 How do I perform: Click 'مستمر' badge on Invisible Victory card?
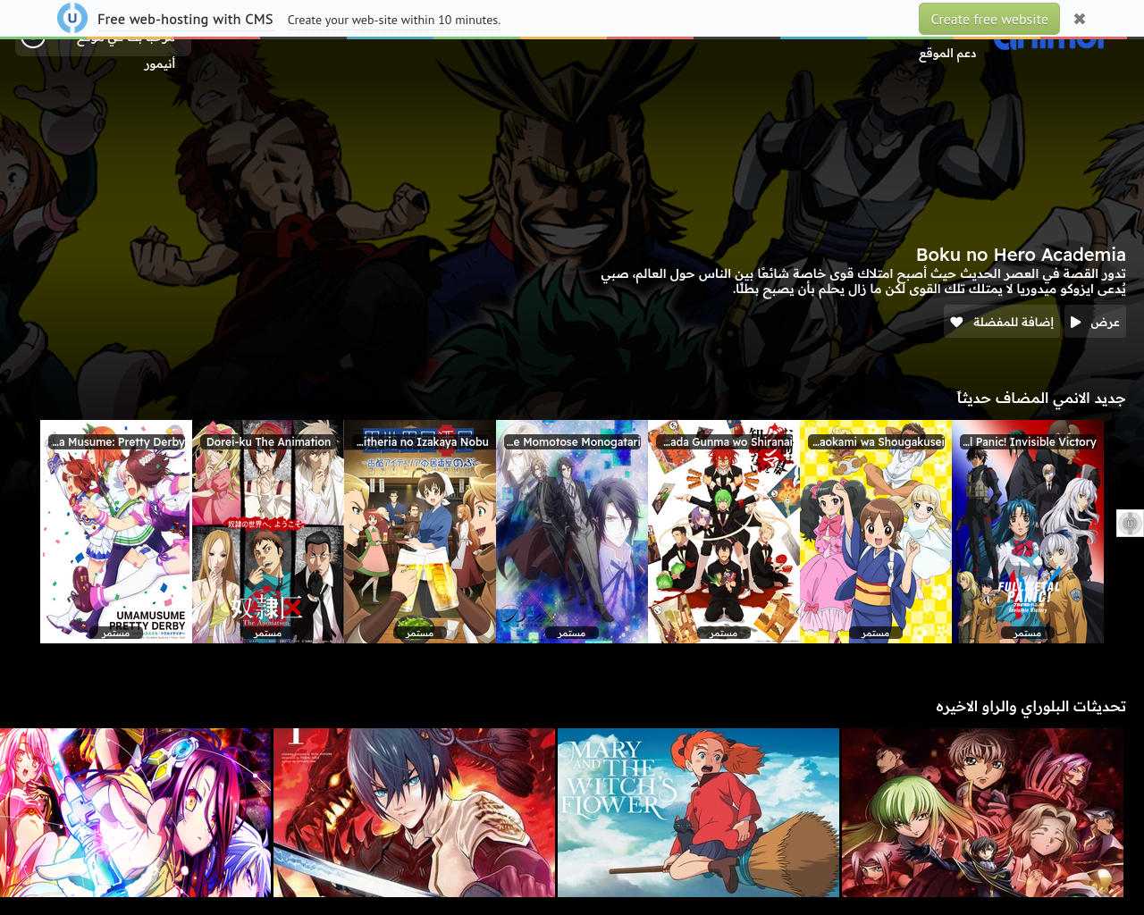[x=1028, y=633]
